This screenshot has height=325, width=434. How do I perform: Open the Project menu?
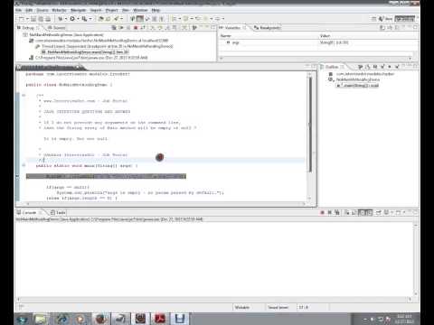pos(112,10)
